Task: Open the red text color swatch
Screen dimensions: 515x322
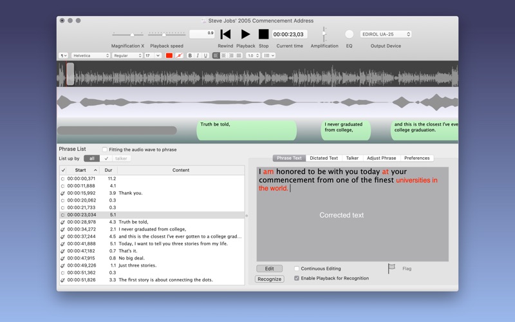Action: point(169,55)
